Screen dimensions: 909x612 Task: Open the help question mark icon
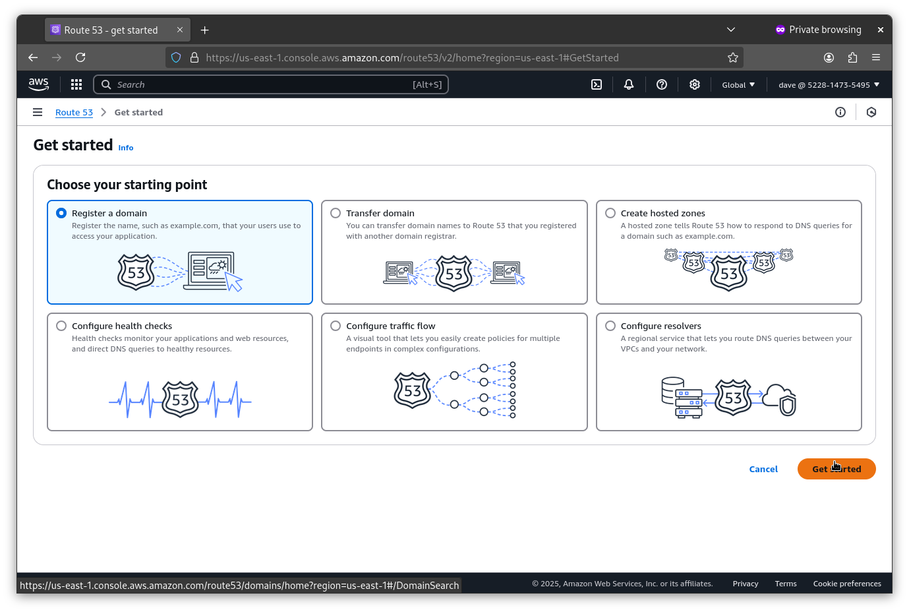click(662, 84)
